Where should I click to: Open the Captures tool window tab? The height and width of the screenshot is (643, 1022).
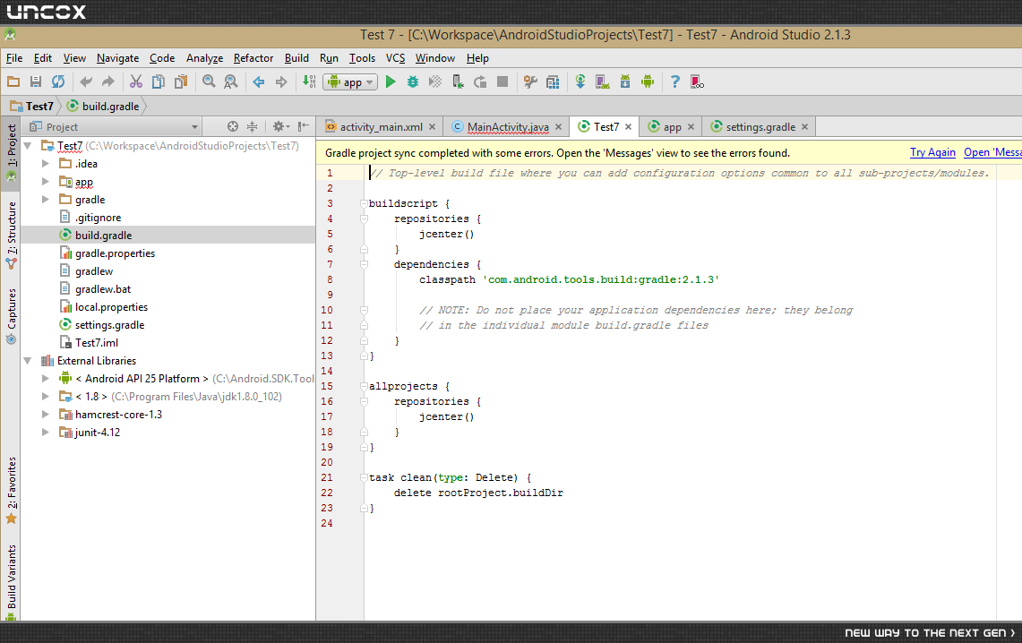tap(11, 316)
